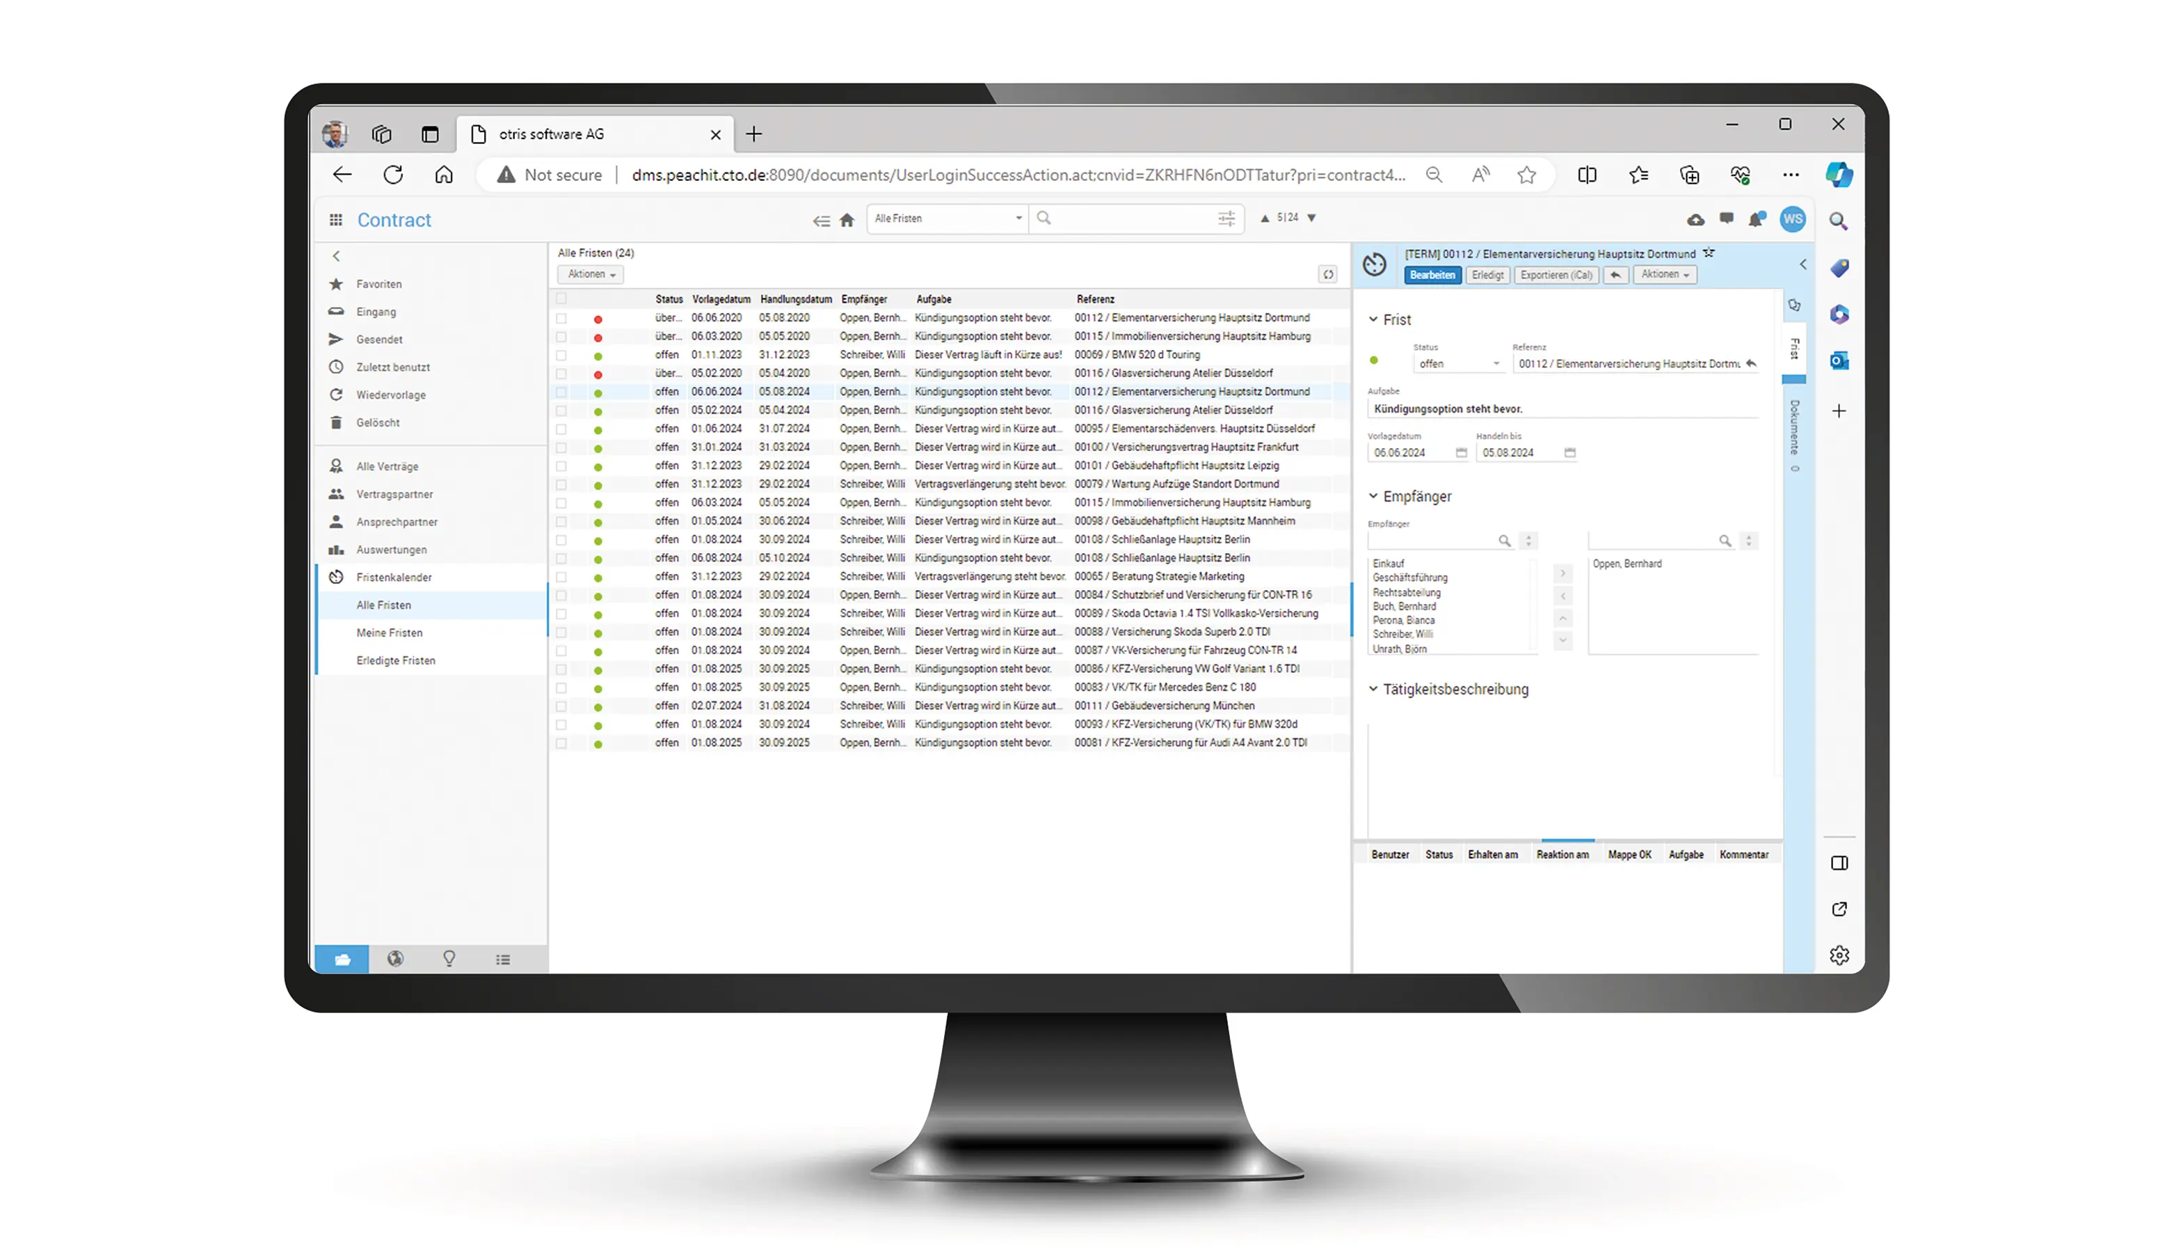Collapse the detail panel with the right chevron
2174x1258 pixels.
(1803, 264)
